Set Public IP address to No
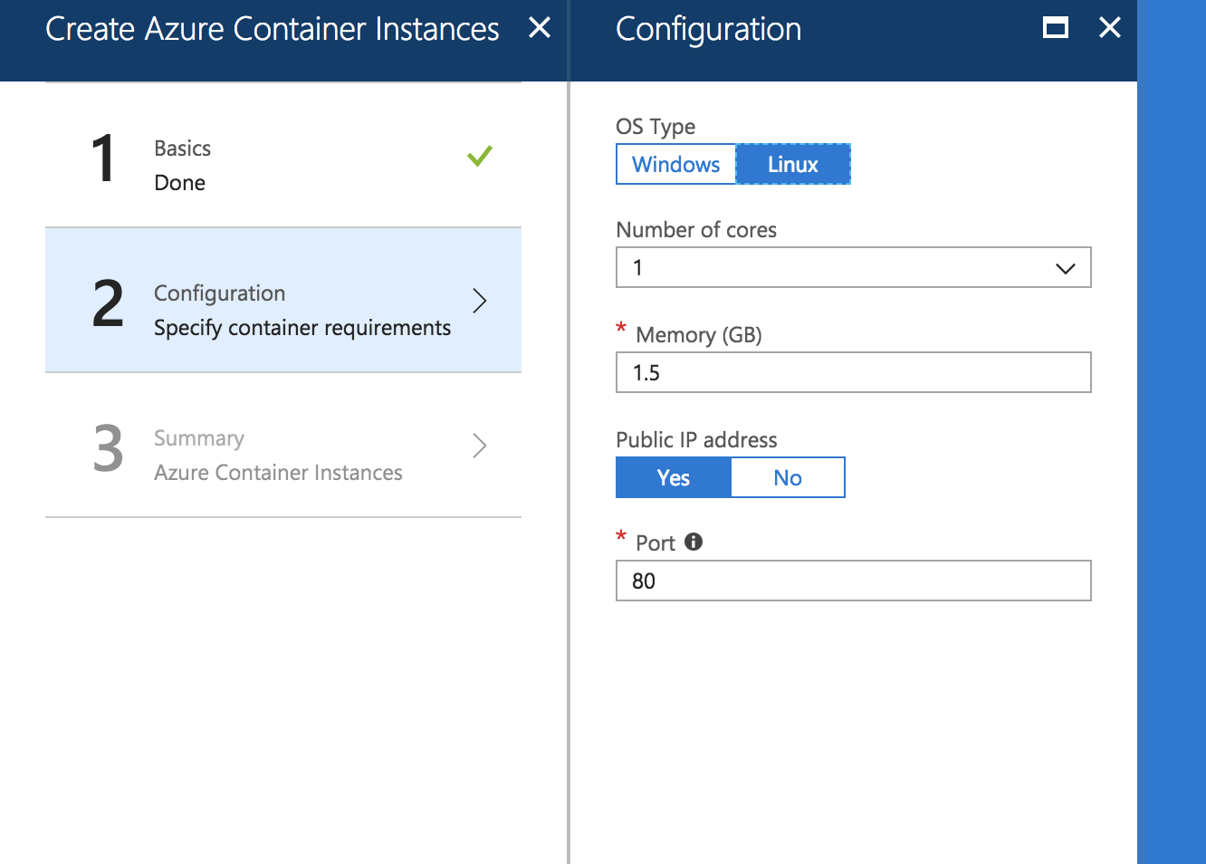1206x864 pixels. coord(788,477)
